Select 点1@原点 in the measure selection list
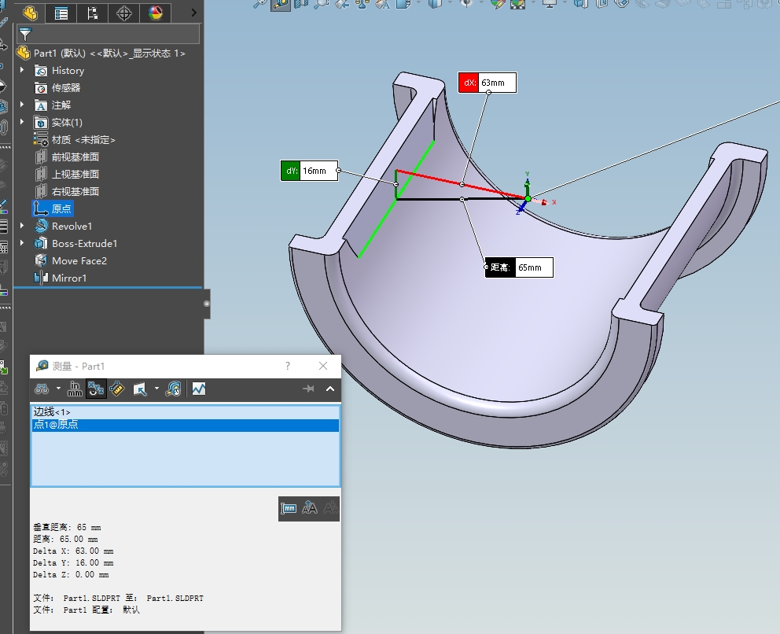Image resolution: width=780 pixels, height=634 pixels. pyautogui.click(x=185, y=425)
